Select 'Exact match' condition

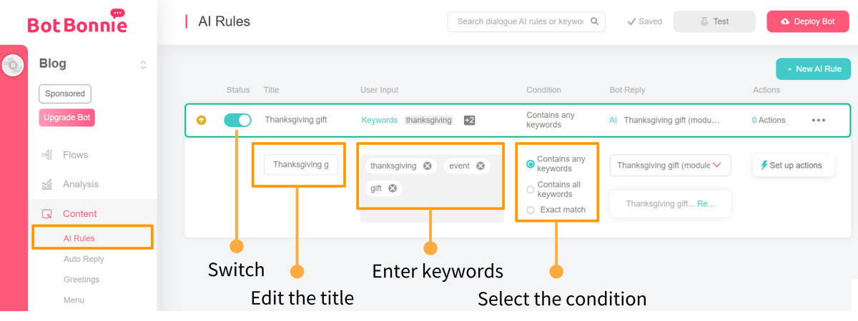531,210
